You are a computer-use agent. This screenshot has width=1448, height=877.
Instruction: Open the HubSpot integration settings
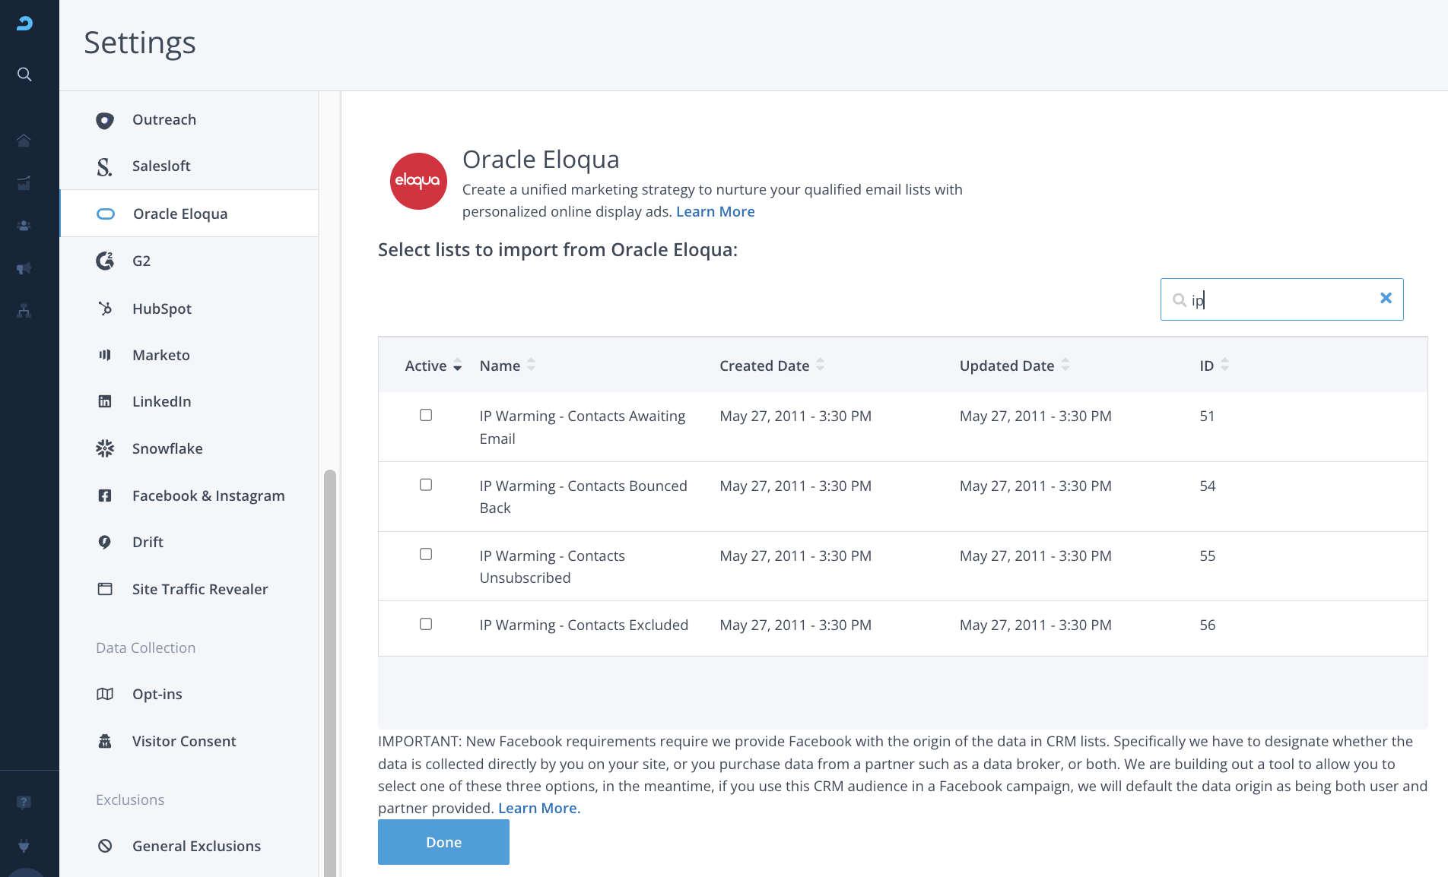coord(161,309)
